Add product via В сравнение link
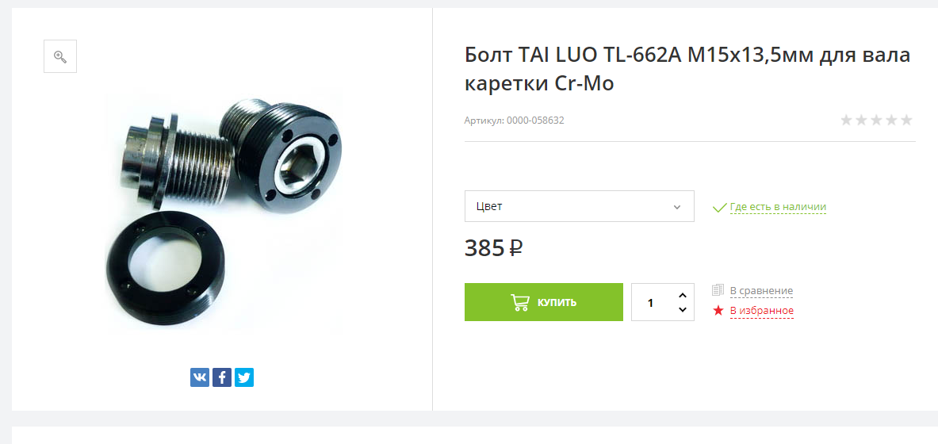The image size is (938, 444). click(761, 291)
